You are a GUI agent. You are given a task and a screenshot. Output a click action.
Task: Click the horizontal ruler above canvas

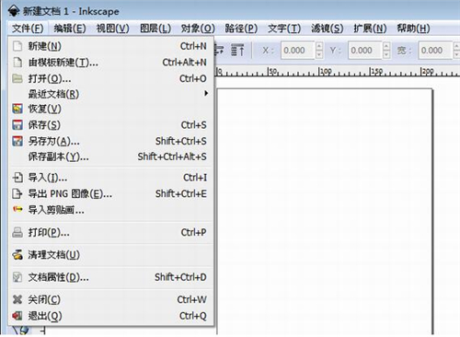tap(338, 71)
